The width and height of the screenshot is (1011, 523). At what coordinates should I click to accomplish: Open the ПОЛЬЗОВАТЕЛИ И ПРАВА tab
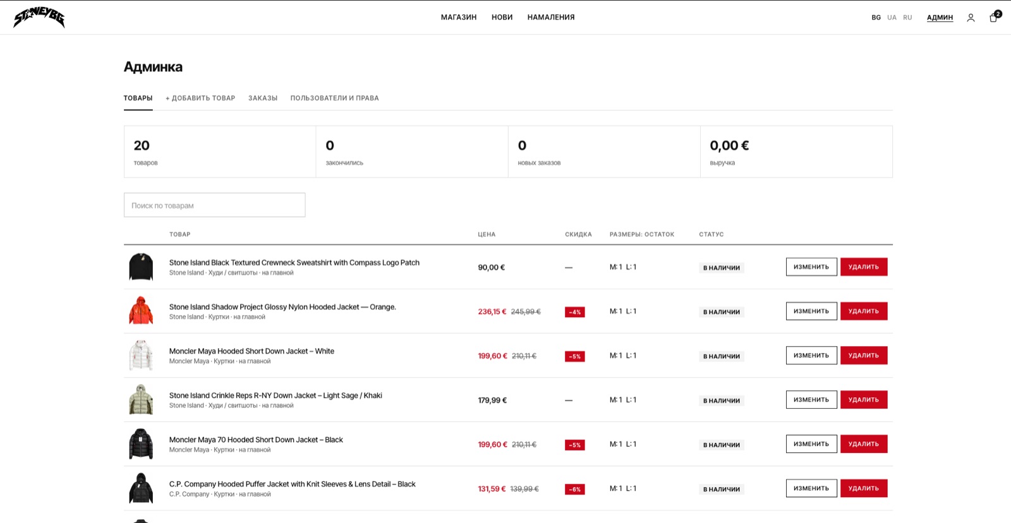click(334, 98)
